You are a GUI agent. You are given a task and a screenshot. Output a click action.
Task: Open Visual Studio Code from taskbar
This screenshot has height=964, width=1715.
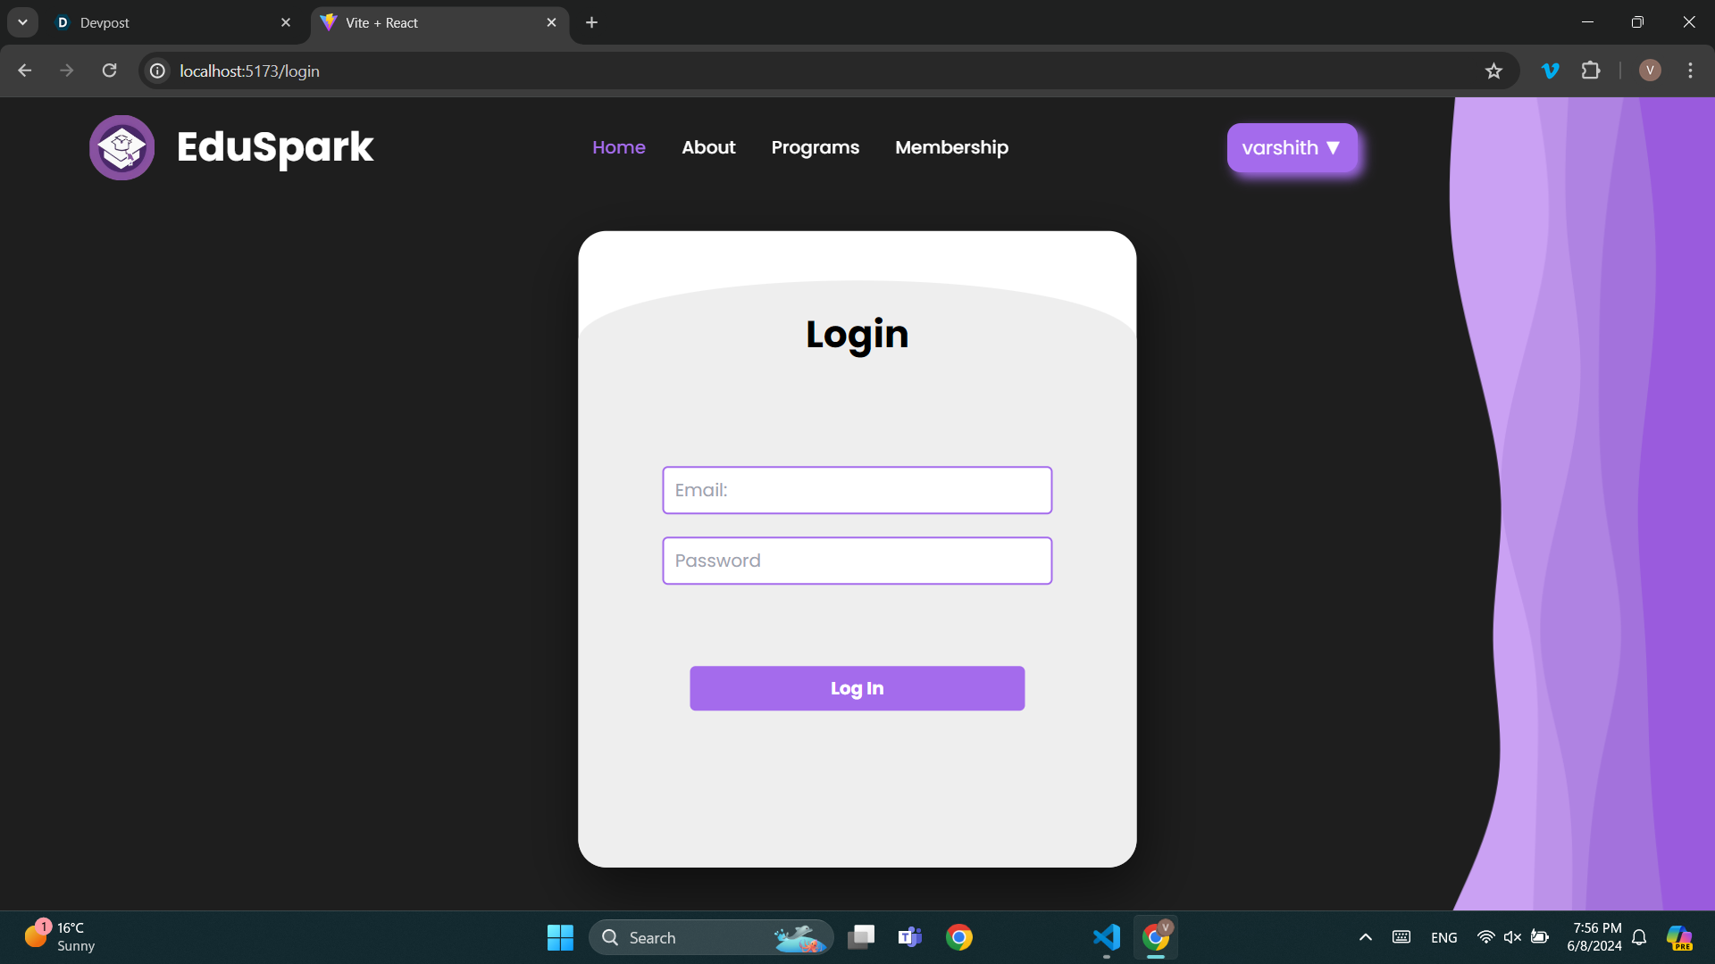(x=1107, y=937)
